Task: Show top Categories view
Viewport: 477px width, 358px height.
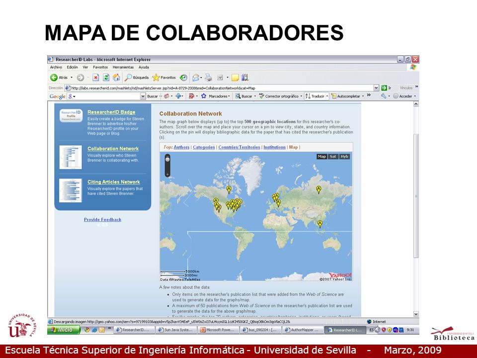Action: pyautogui.click(x=204, y=147)
